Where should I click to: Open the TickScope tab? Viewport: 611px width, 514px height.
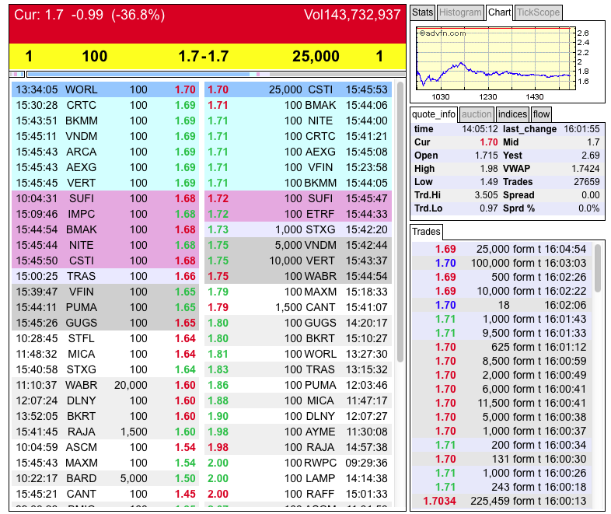[x=538, y=12]
